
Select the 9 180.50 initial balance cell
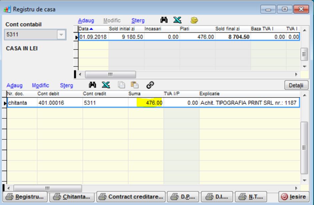[x=126, y=37]
